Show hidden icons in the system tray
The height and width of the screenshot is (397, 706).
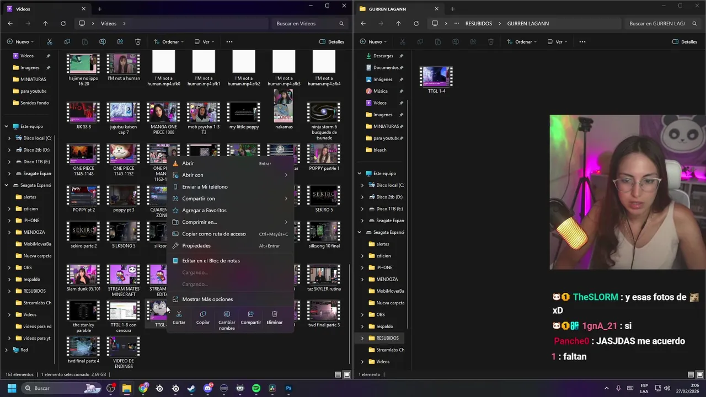[x=606, y=388]
